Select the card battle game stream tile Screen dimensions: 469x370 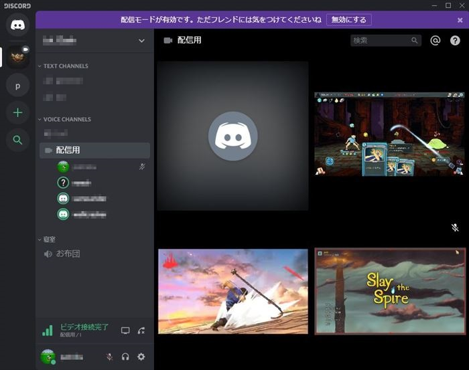(390, 134)
